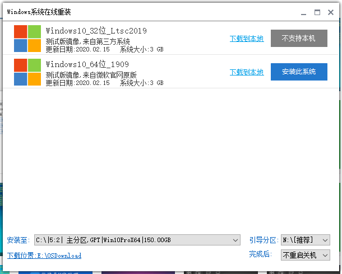
Task: Close the Windows系统在线重装 window
Action: tap(331, 12)
